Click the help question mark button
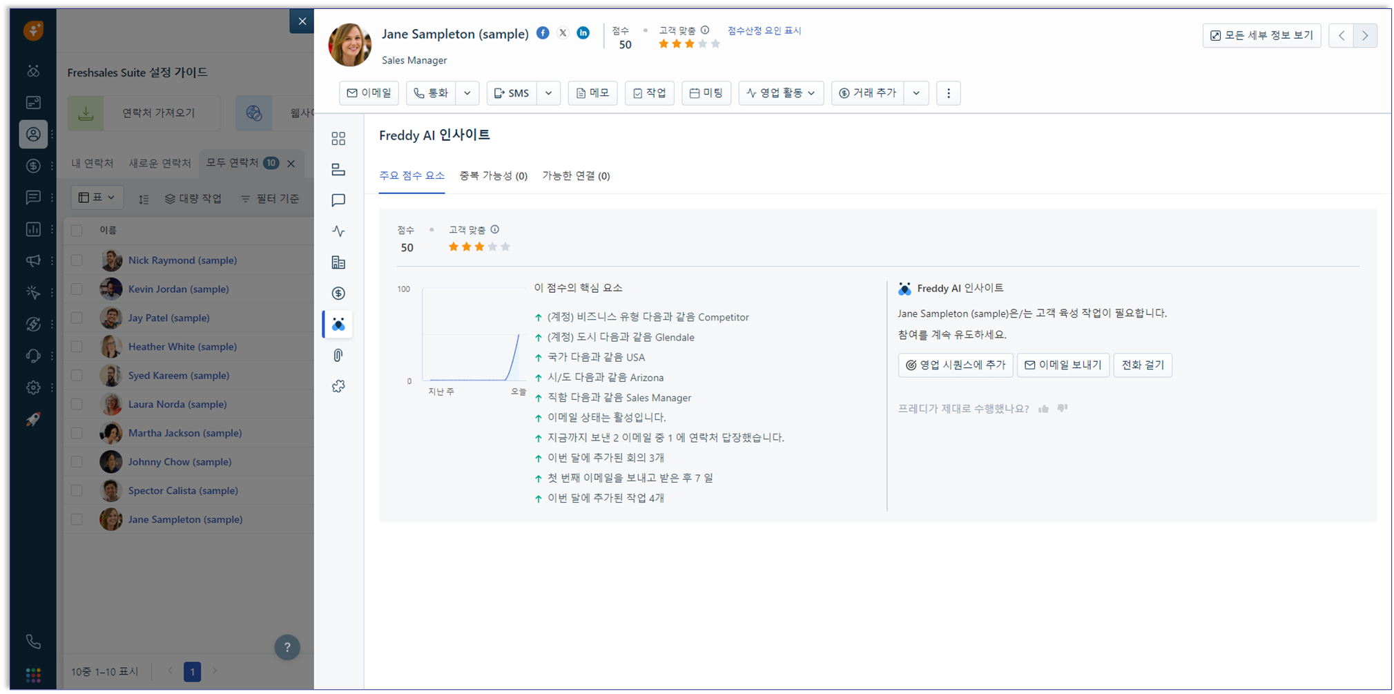 click(287, 647)
